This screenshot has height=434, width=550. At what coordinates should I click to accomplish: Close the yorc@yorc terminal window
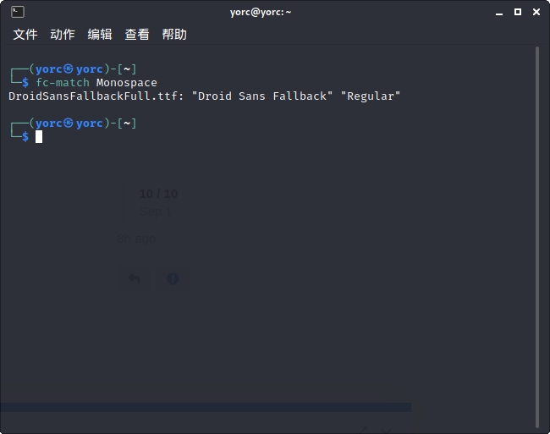pos(536,12)
